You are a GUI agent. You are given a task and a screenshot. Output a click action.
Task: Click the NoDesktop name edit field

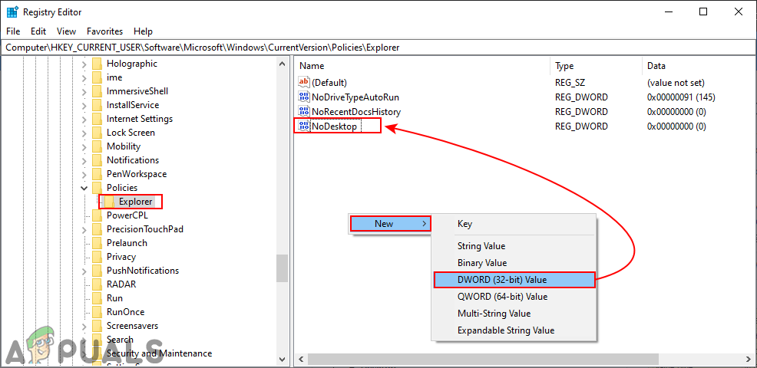coord(336,127)
